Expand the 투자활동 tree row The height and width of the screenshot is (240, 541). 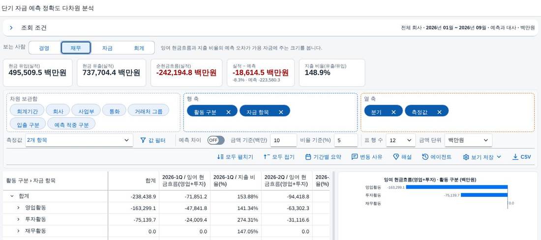tap(18, 219)
